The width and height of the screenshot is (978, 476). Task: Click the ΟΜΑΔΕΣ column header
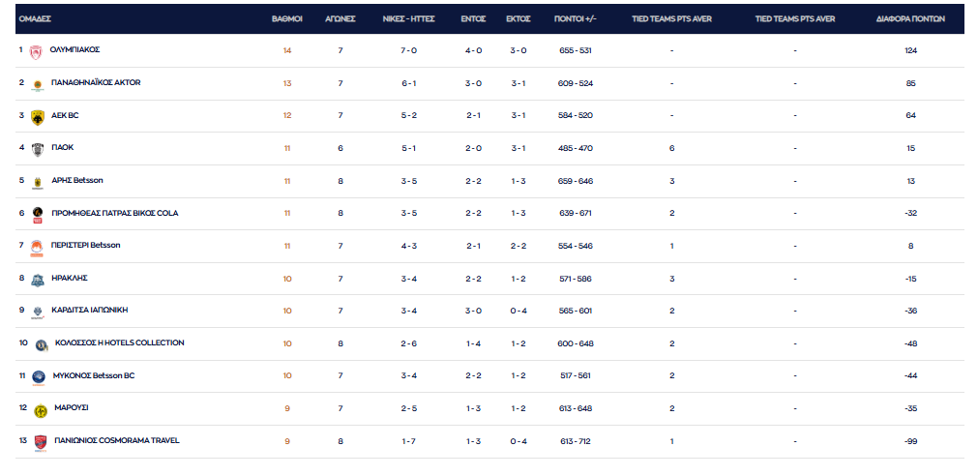tap(35, 18)
